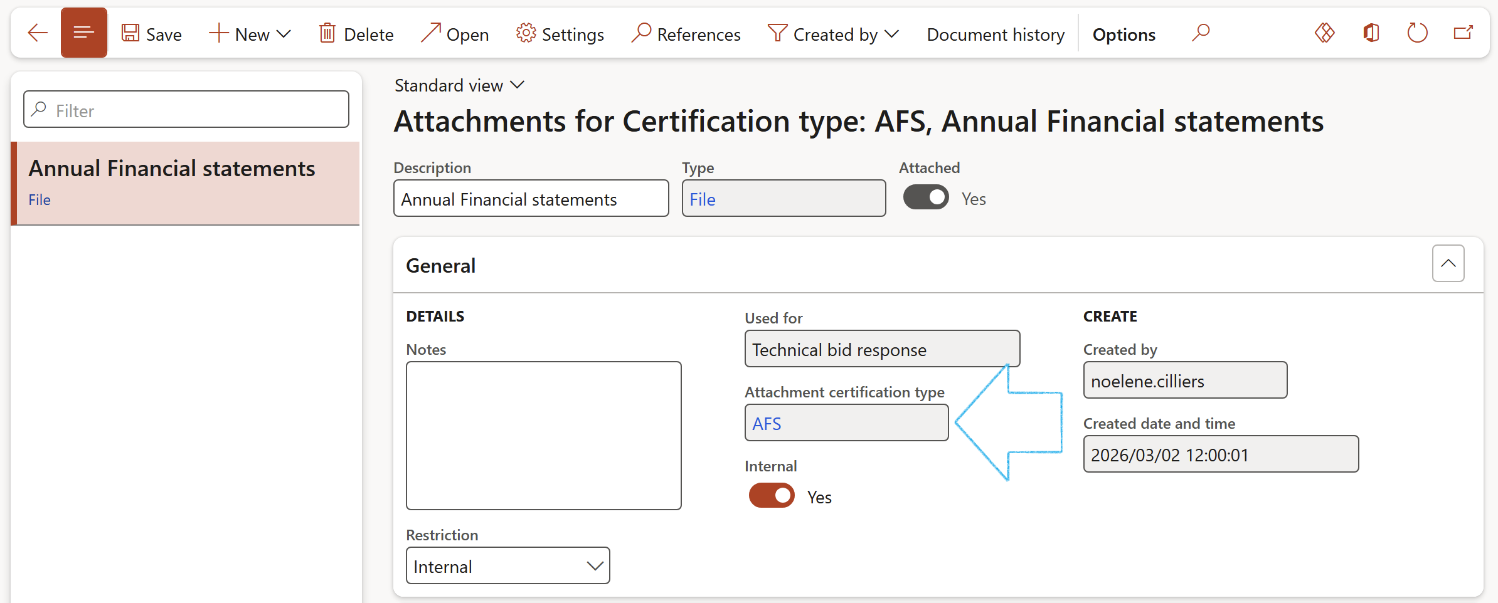Click the refresh page icon
Image resolution: width=1498 pixels, height=603 pixels.
pos(1417,33)
